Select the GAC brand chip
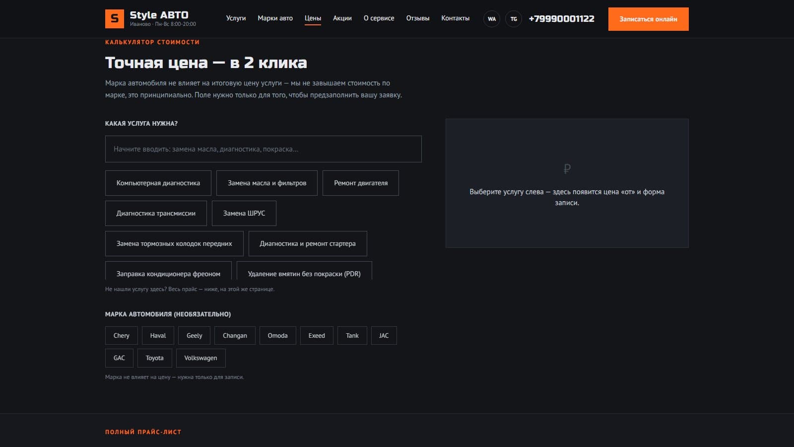 coord(119,358)
